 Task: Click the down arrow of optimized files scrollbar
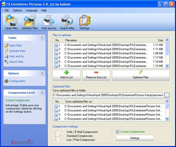coord(167,119)
